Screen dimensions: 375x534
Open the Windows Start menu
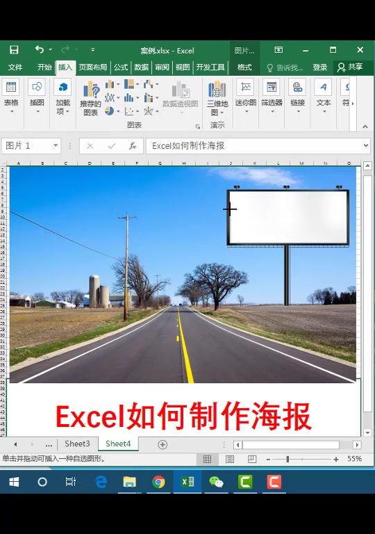tap(14, 482)
